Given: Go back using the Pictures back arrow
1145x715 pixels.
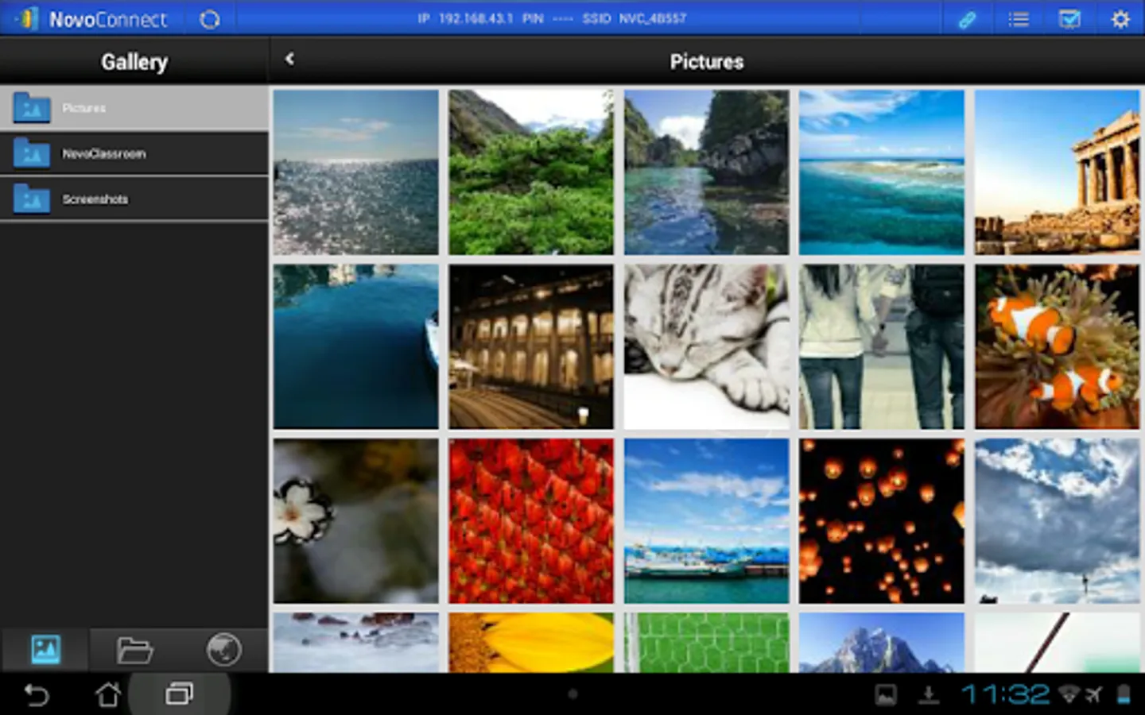Looking at the screenshot, I should [x=289, y=59].
